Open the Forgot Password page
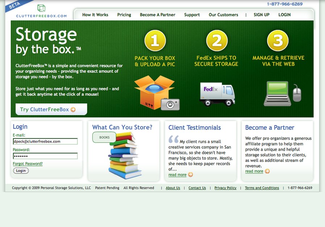 tap(28, 163)
